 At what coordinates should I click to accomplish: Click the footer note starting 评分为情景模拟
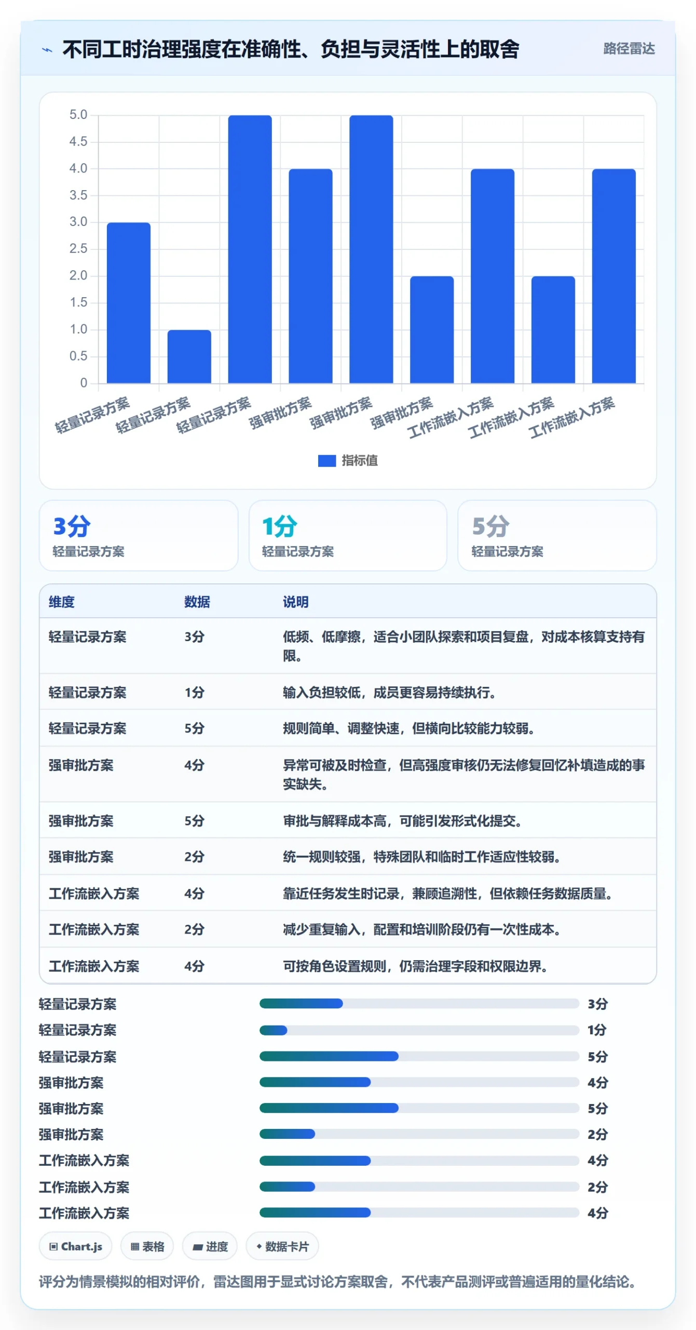[x=338, y=1282]
